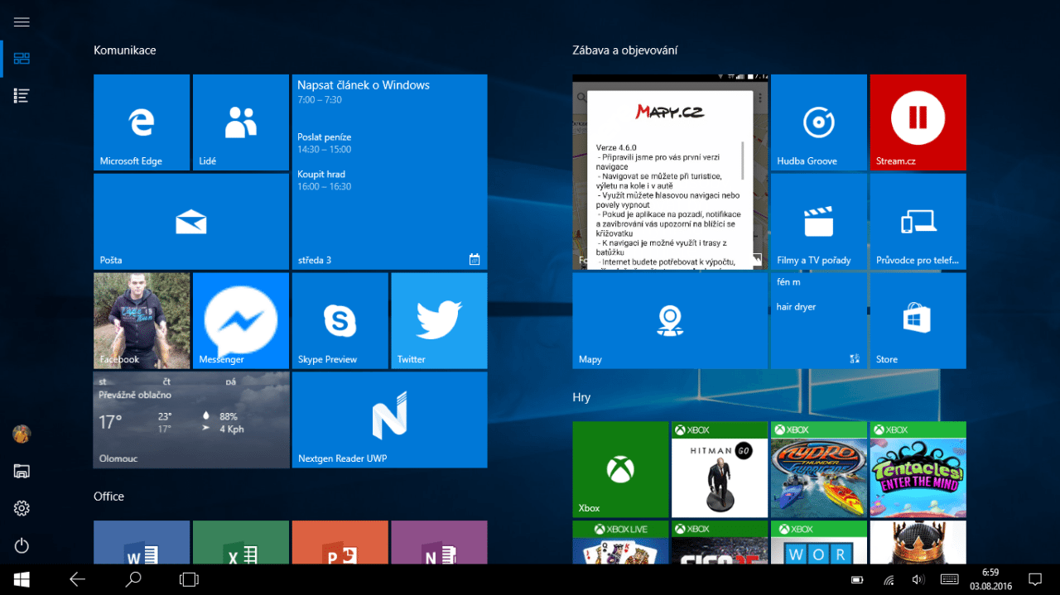Screen dimensions: 1060x595
Task: Open Průvodce pro telefon tile
Action: point(918,222)
